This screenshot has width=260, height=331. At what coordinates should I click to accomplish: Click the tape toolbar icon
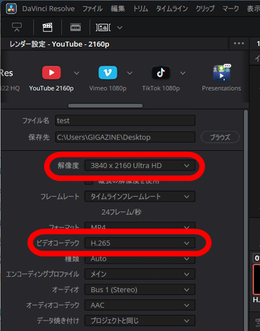(x=75, y=27)
